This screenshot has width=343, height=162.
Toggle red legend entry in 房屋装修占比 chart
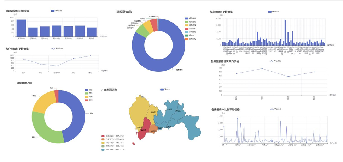[x=88, y=100]
